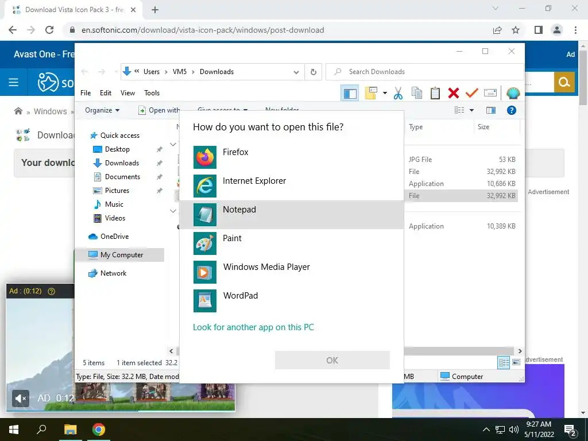Toggle Chrome side panel icon
This screenshot has height=441, width=588.
tap(539, 30)
